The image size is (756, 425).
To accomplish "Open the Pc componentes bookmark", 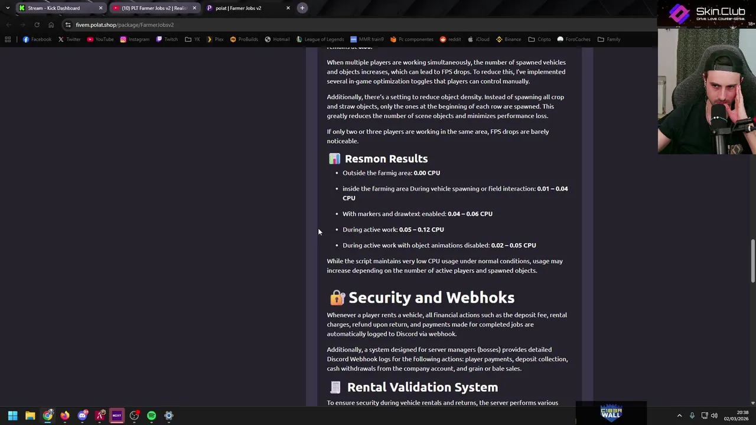I will 412,40.
